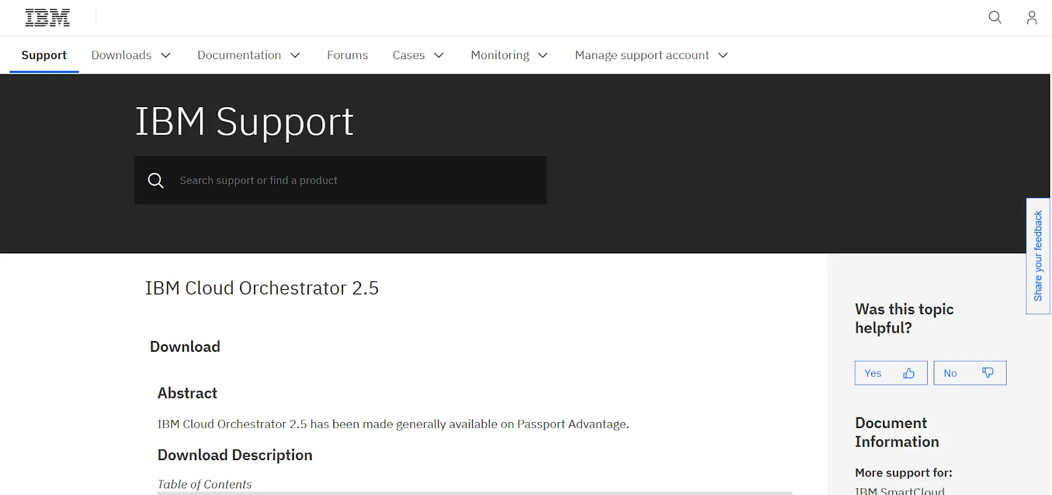
Task: Click the magnifier icon in the support search box
Action: point(156,180)
